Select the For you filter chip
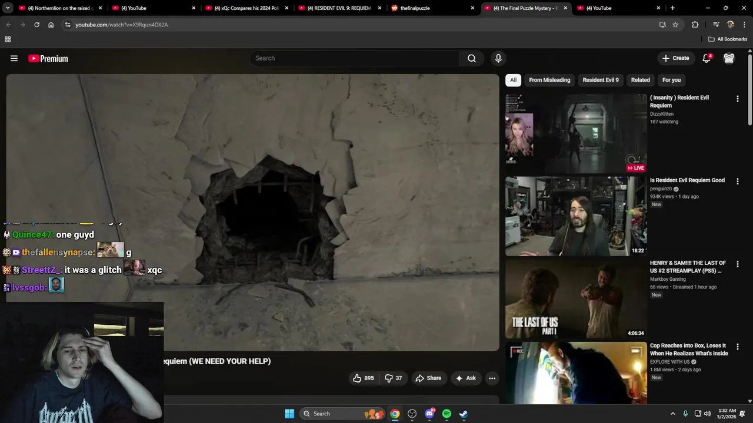 [671, 80]
